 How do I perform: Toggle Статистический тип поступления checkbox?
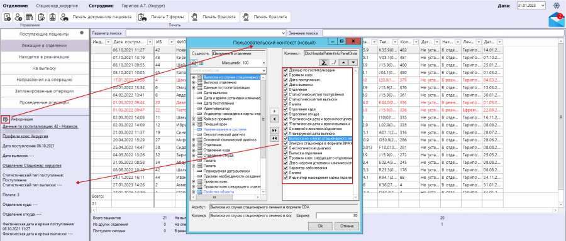[286, 94]
